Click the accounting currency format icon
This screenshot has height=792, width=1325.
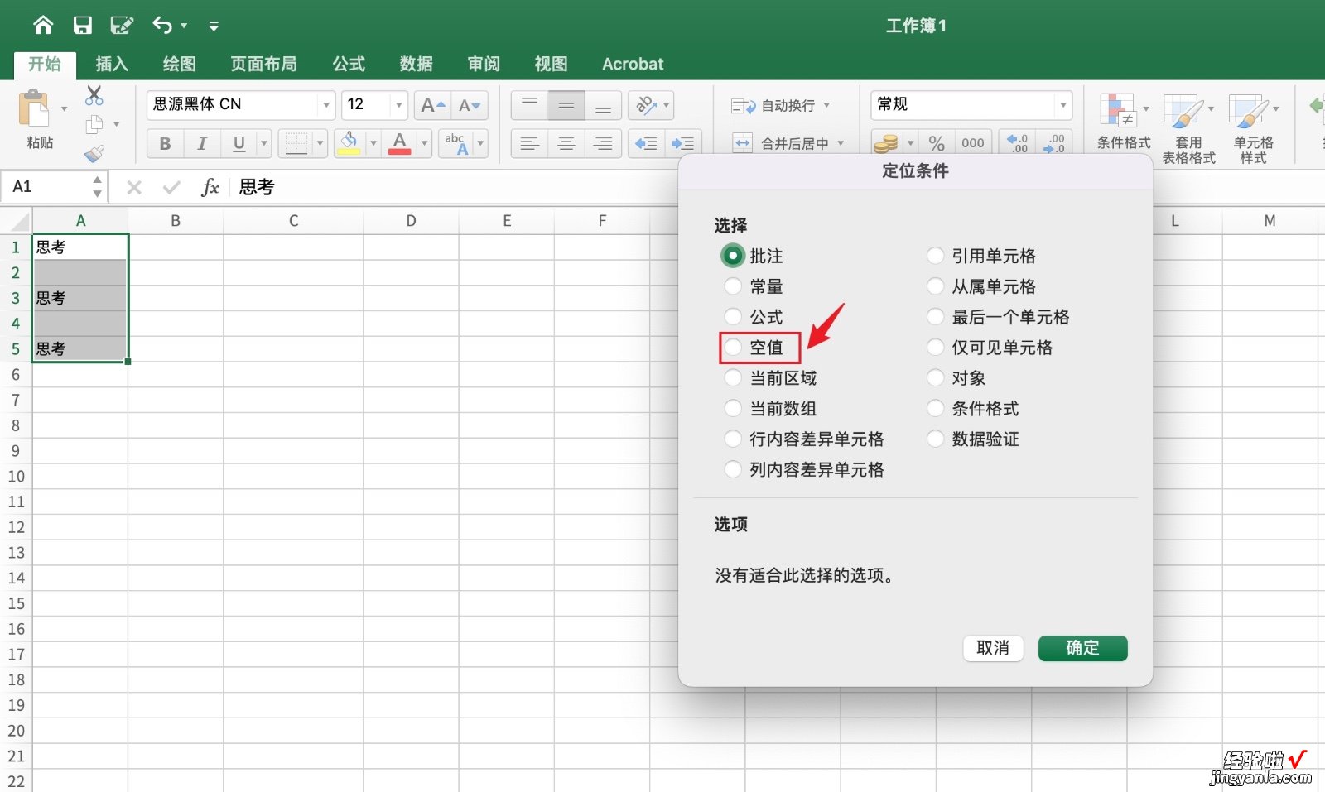886,144
